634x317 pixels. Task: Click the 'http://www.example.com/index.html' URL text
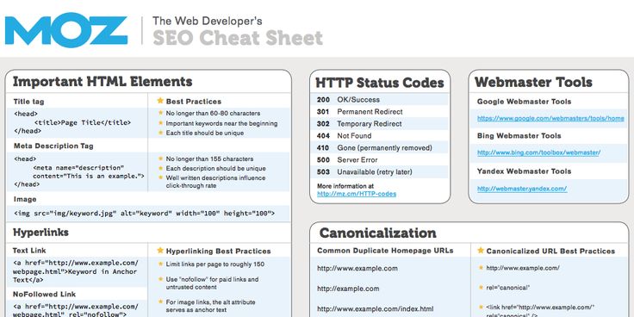(376, 309)
